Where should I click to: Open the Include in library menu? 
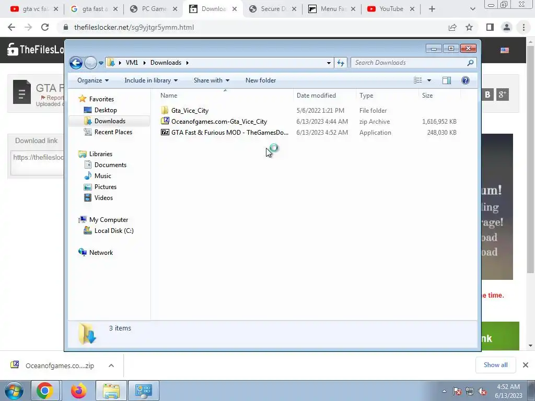pyautogui.click(x=151, y=80)
